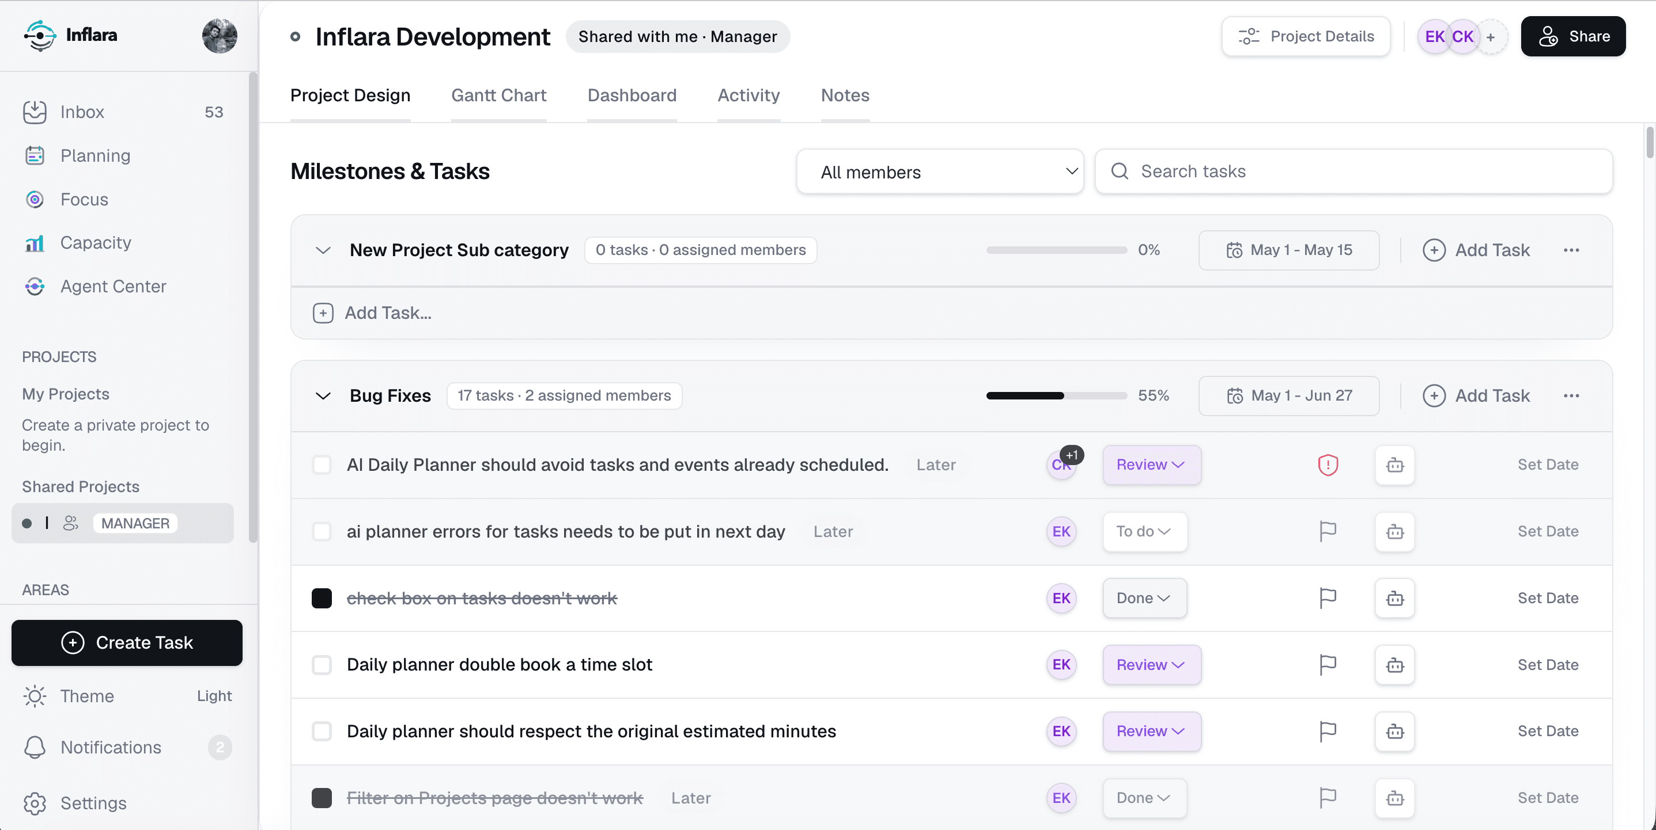Open the Inbox icon in sidebar
The width and height of the screenshot is (1656, 830).
(x=35, y=112)
